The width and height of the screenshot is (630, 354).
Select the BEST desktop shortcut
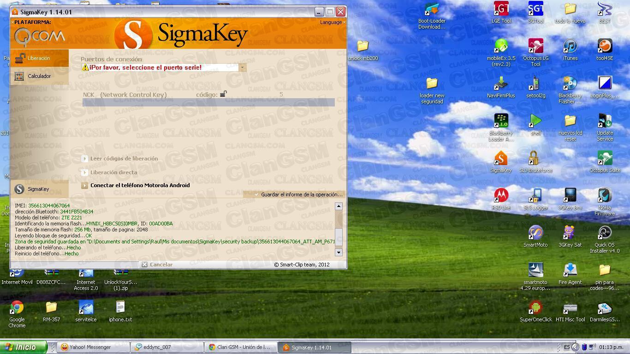point(605,13)
